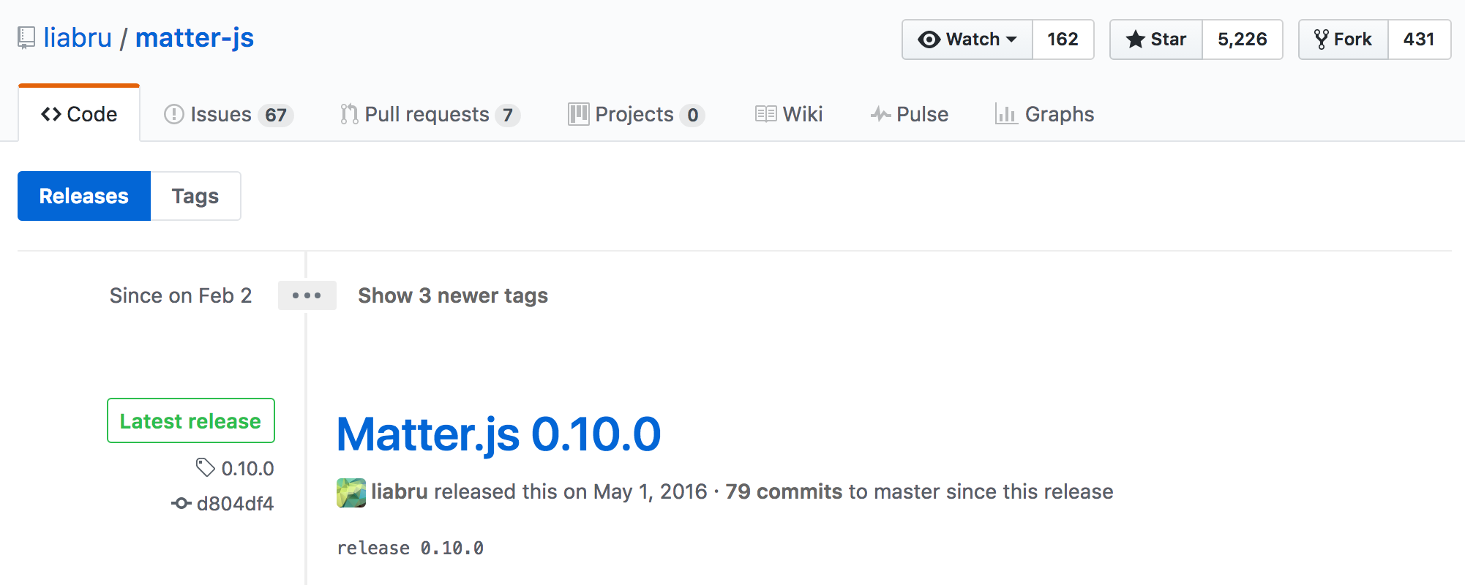This screenshot has height=585, width=1465.
Task: Switch to the Pulse tab
Action: coord(909,114)
